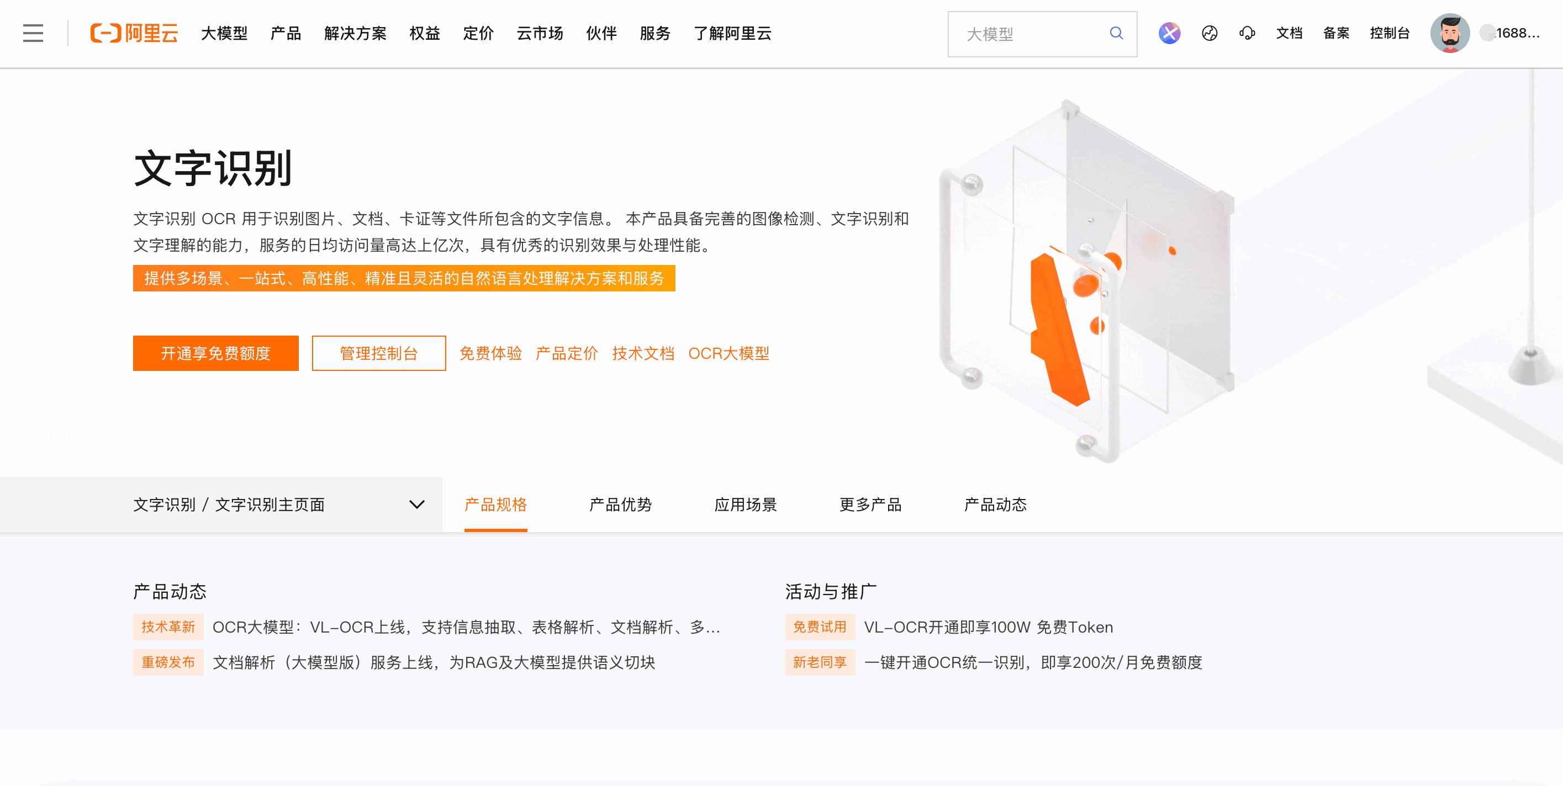This screenshot has height=786, width=1563.
Task: Click the 产品动态 section heading
Action: pos(170,592)
